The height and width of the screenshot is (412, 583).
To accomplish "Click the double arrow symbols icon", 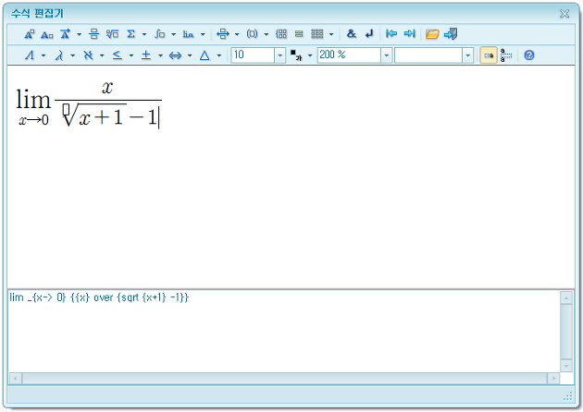I will [x=175, y=55].
